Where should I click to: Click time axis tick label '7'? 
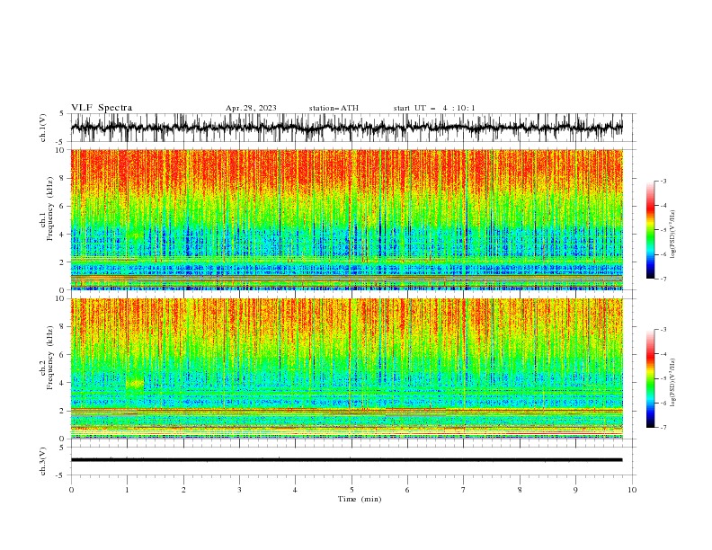[464, 490]
